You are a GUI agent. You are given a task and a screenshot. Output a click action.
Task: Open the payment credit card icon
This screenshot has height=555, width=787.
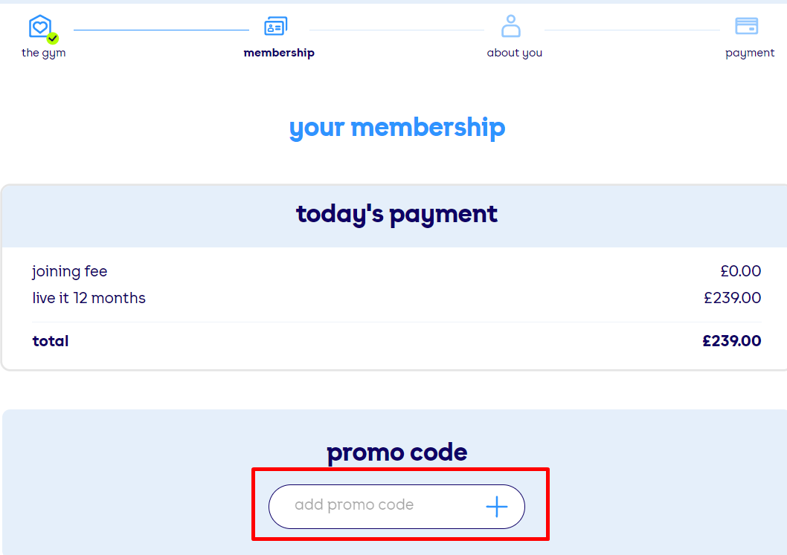coord(748,25)
